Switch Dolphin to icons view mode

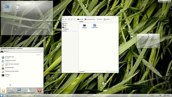pyautogui.click(x=69, y=19)
